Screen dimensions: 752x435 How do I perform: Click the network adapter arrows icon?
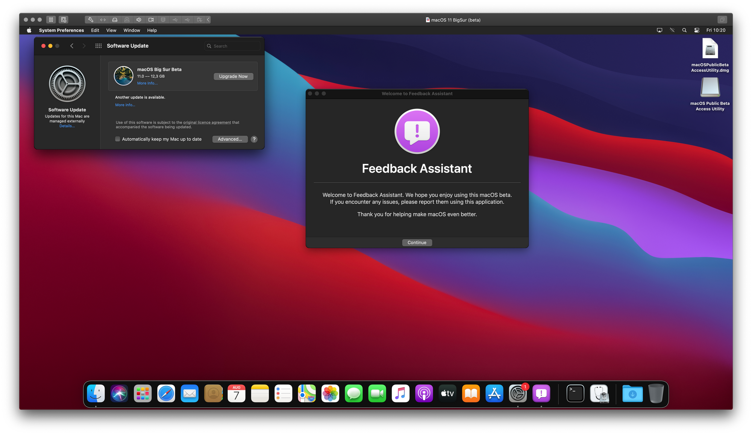click(103, 20)
